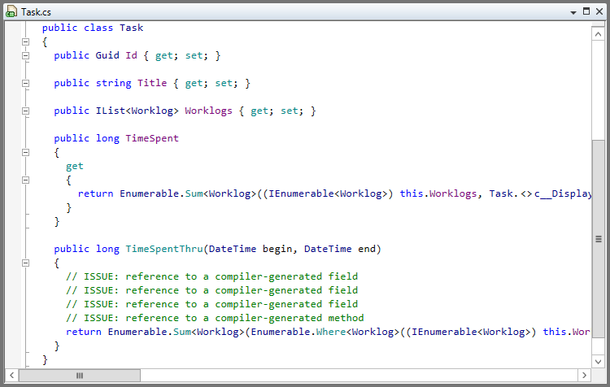The width and height of the screenshot is (610, 387).
Task: Click horizontal scrollbar right arrow
Action: [584, 376]
